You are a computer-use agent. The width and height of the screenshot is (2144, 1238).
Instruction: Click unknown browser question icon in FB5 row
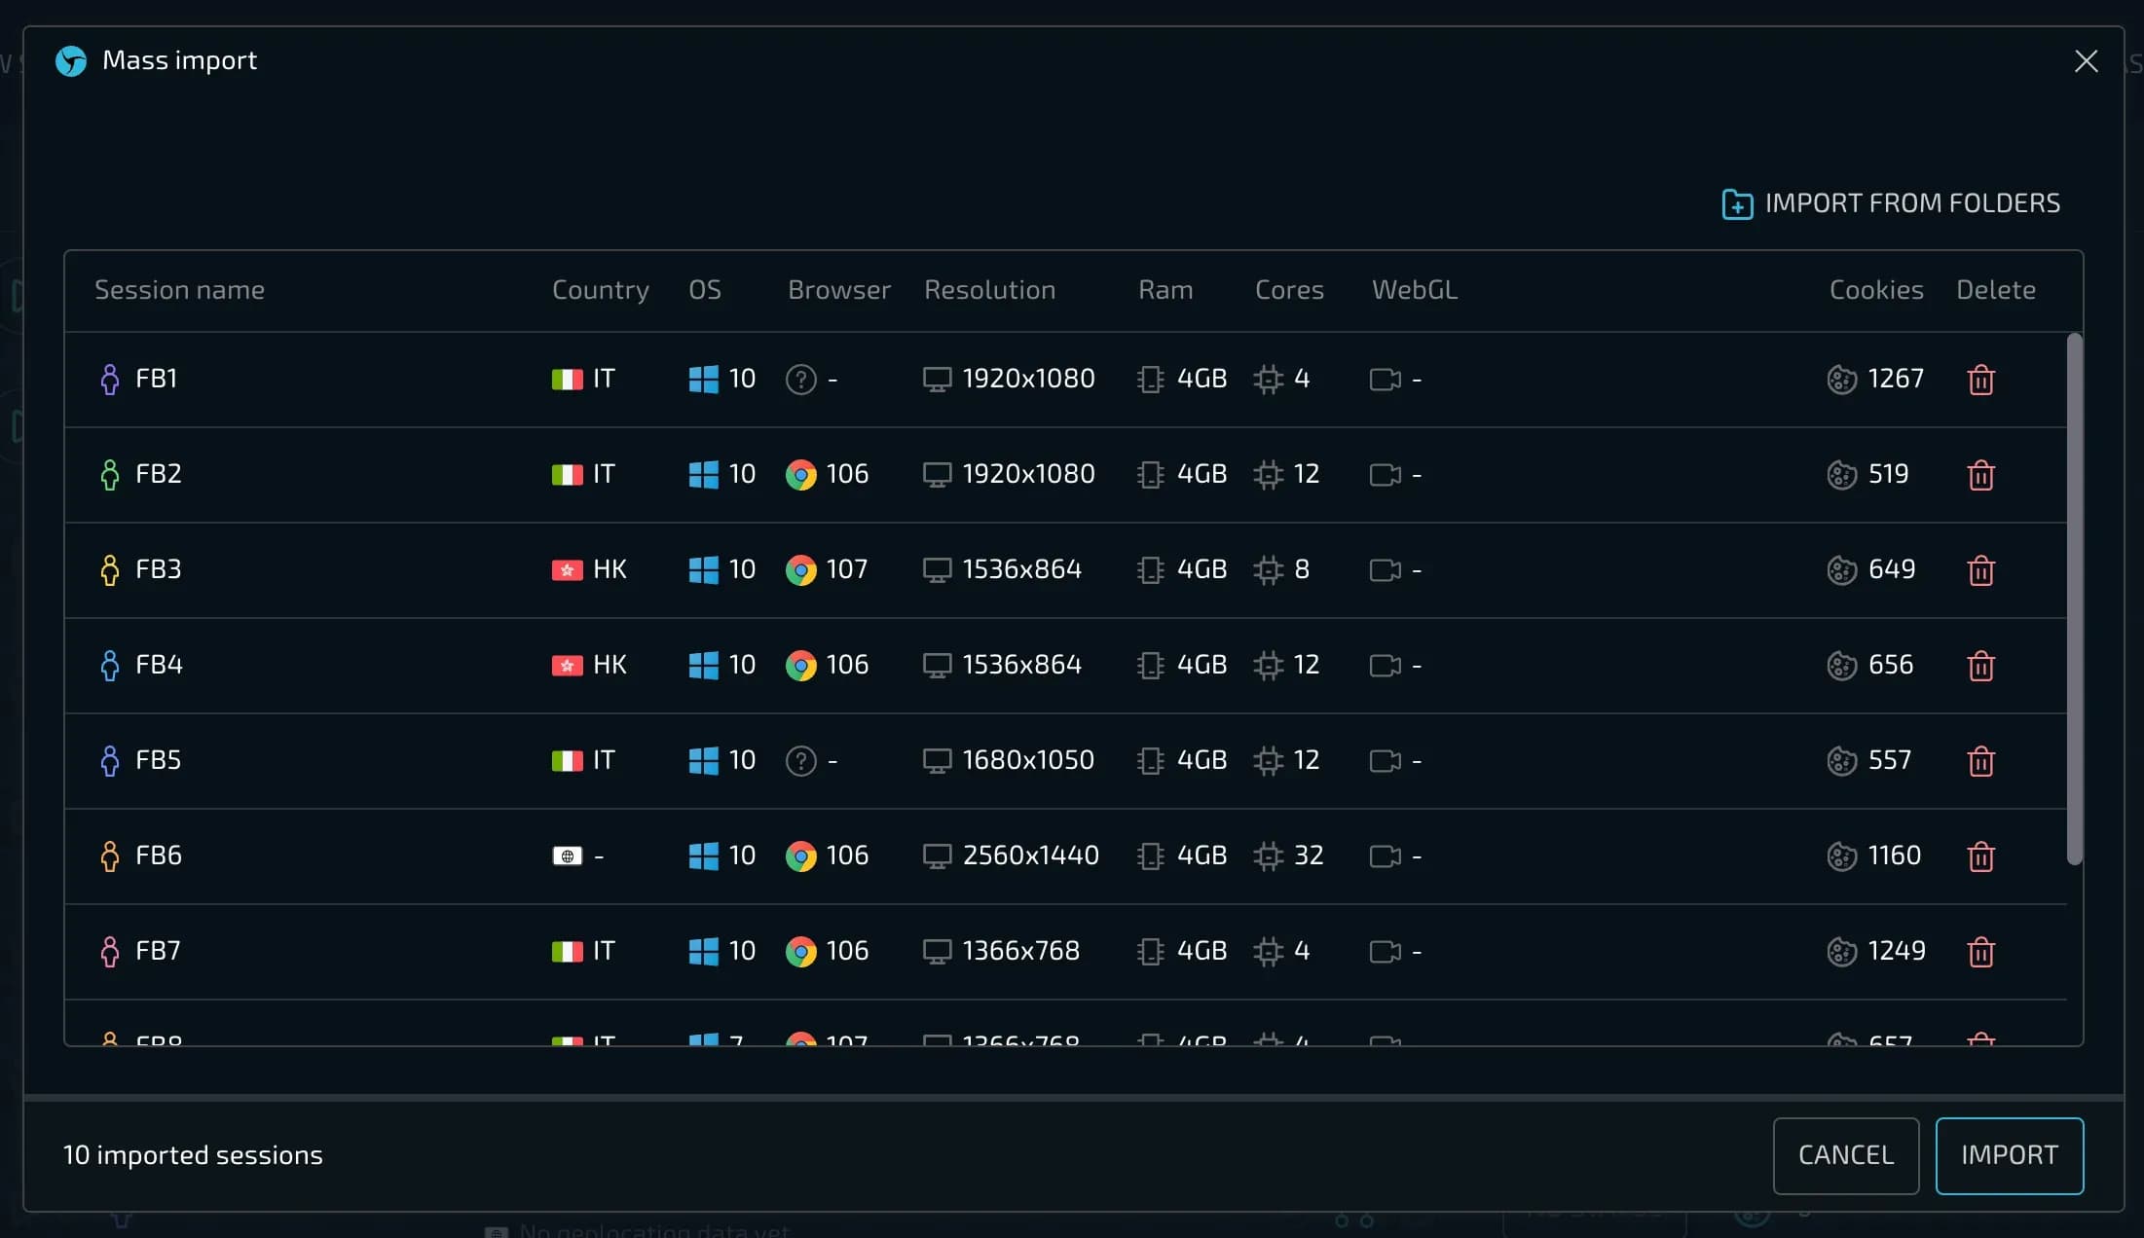coord(800,761)
